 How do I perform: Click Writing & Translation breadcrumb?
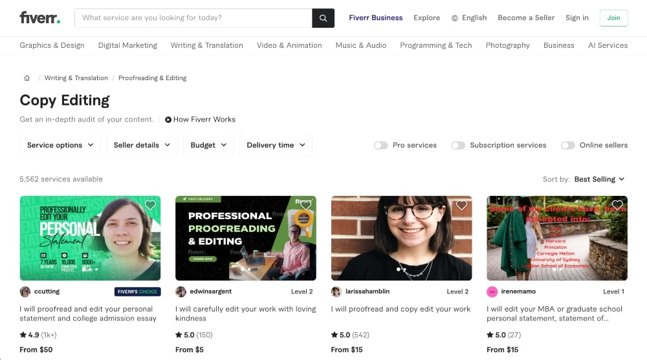(76, 78)
